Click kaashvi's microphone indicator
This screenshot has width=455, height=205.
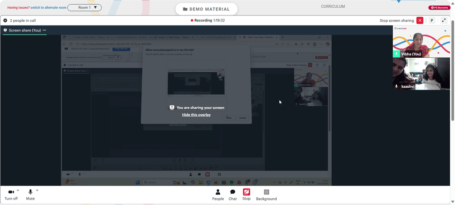(396, 86)
